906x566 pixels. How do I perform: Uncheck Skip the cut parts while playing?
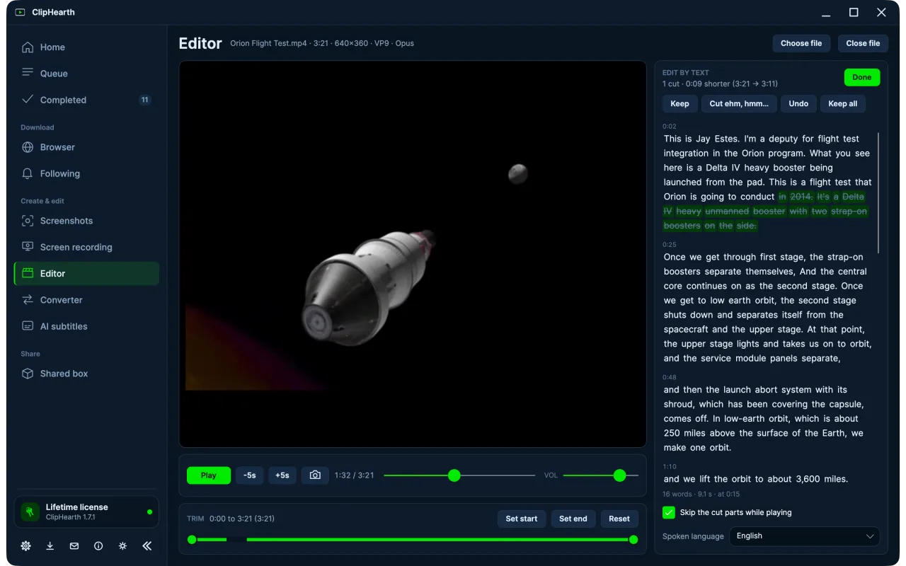click(x=669, y=512)
